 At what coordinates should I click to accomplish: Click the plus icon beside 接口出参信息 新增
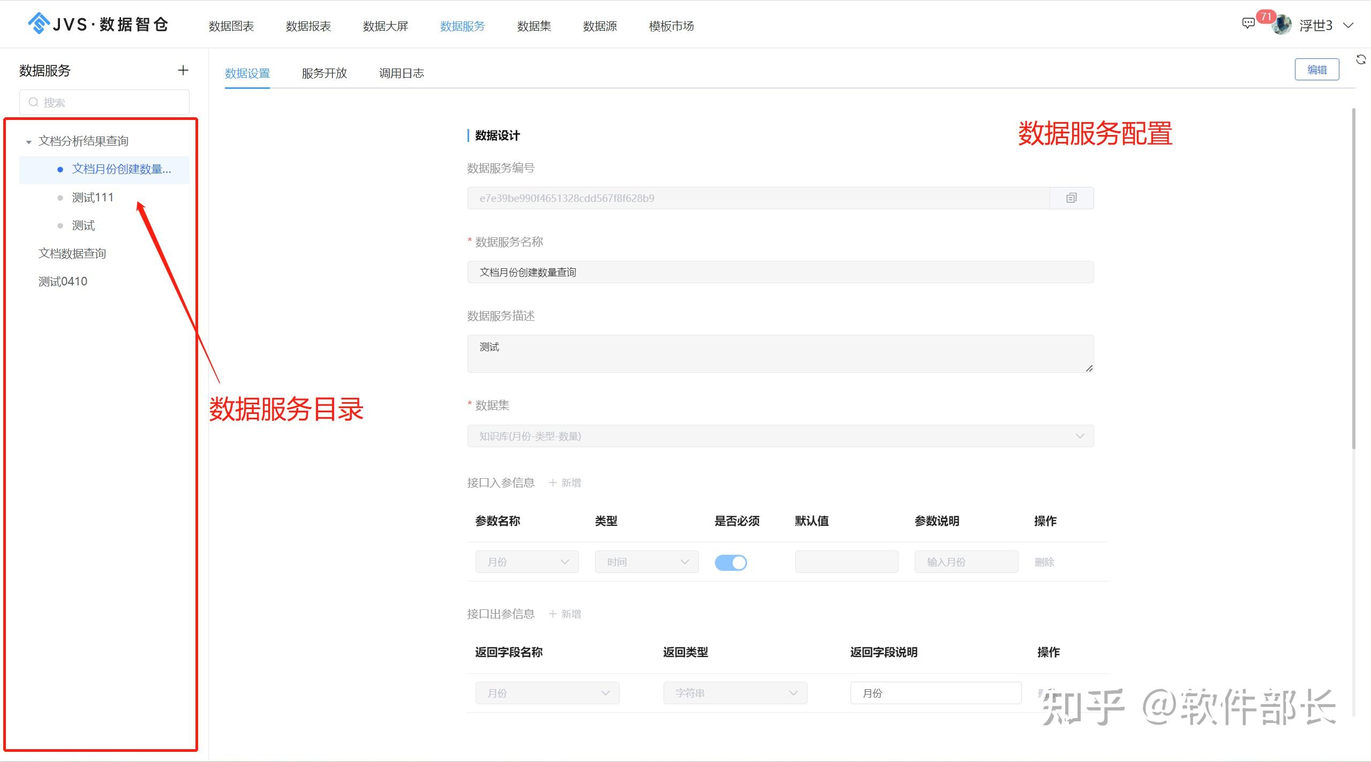click(554, 614)
